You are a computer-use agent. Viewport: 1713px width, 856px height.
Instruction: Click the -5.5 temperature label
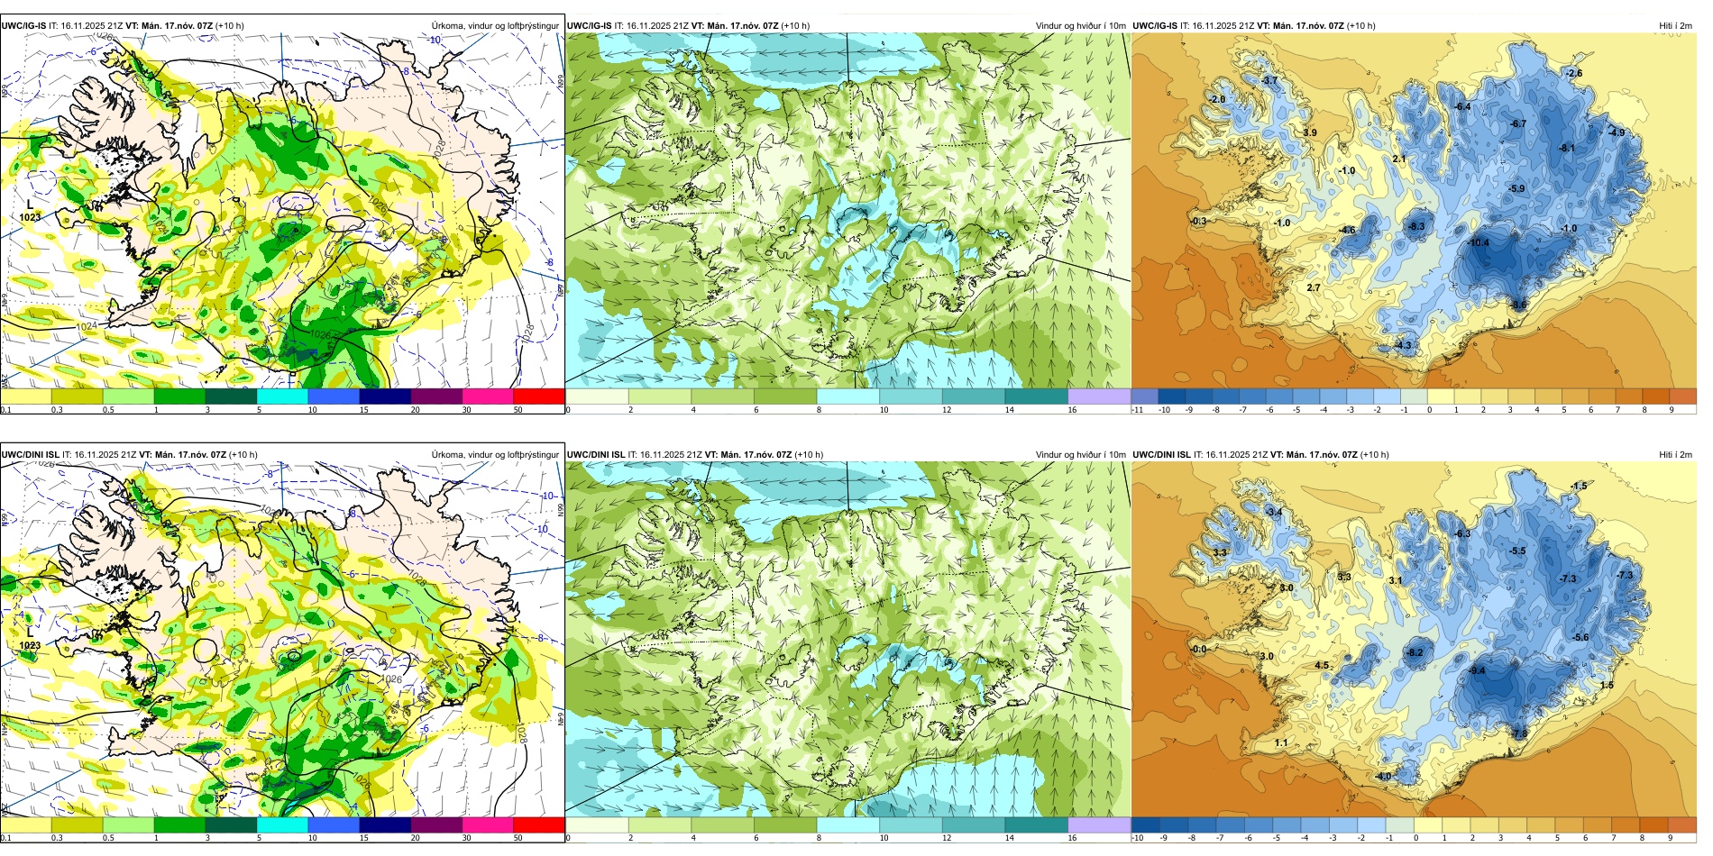tap(1518, 551)
